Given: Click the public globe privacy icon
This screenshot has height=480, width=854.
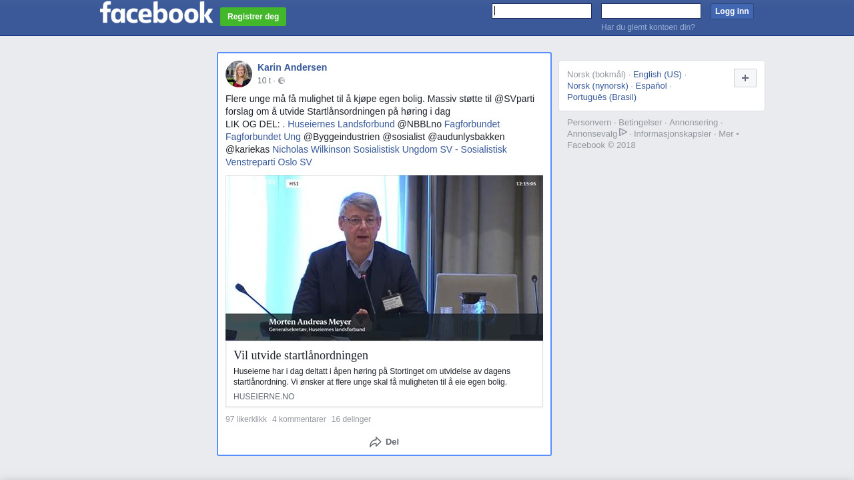Looking at the screenshot, I should [x=282, y=81].
